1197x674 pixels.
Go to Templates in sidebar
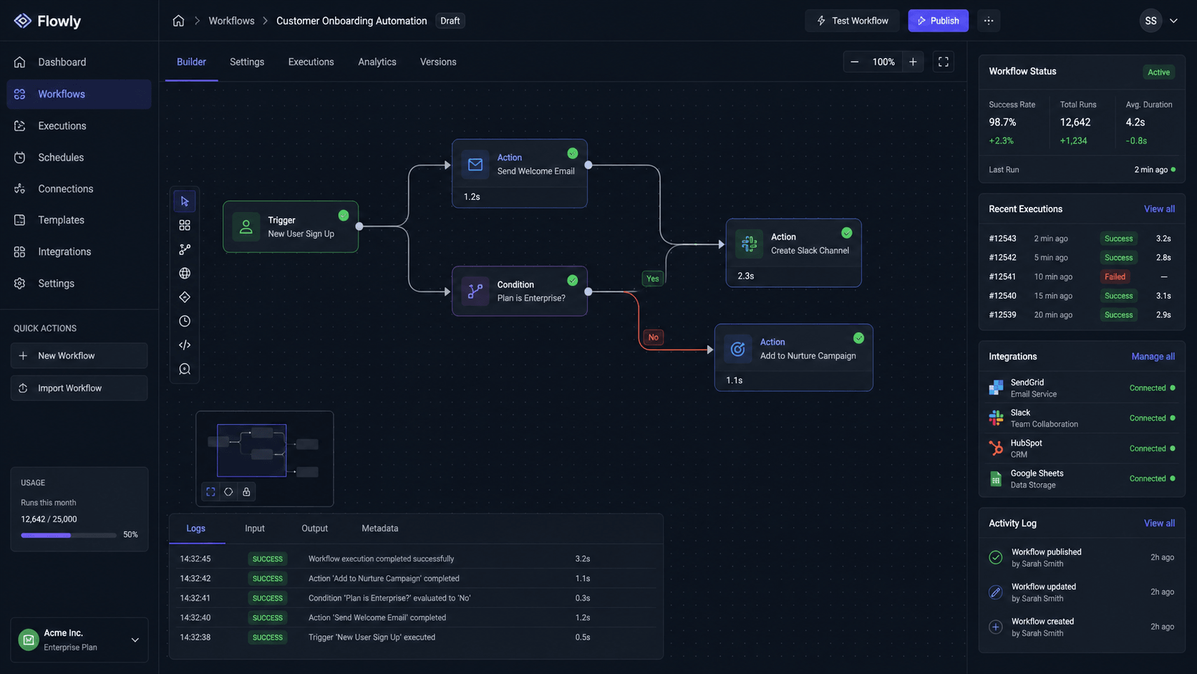pyautogui.click(x=79, y=221)
